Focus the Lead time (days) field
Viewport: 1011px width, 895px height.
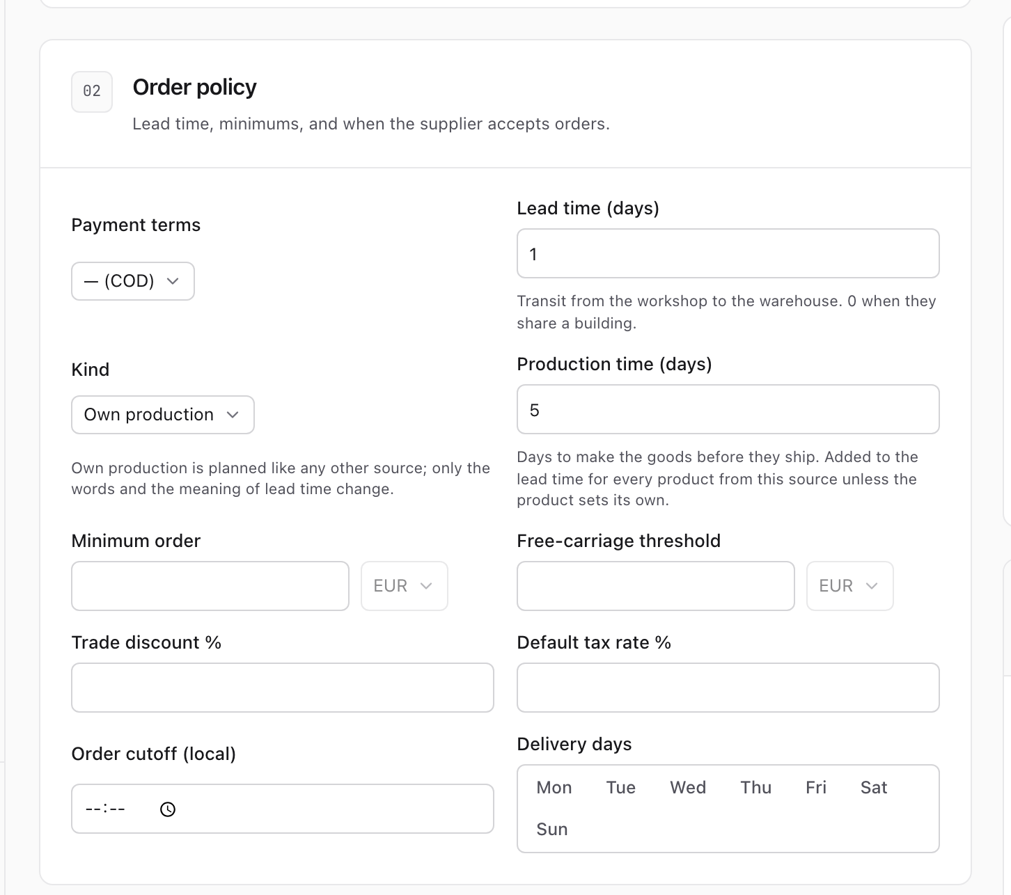pos(728,253)
